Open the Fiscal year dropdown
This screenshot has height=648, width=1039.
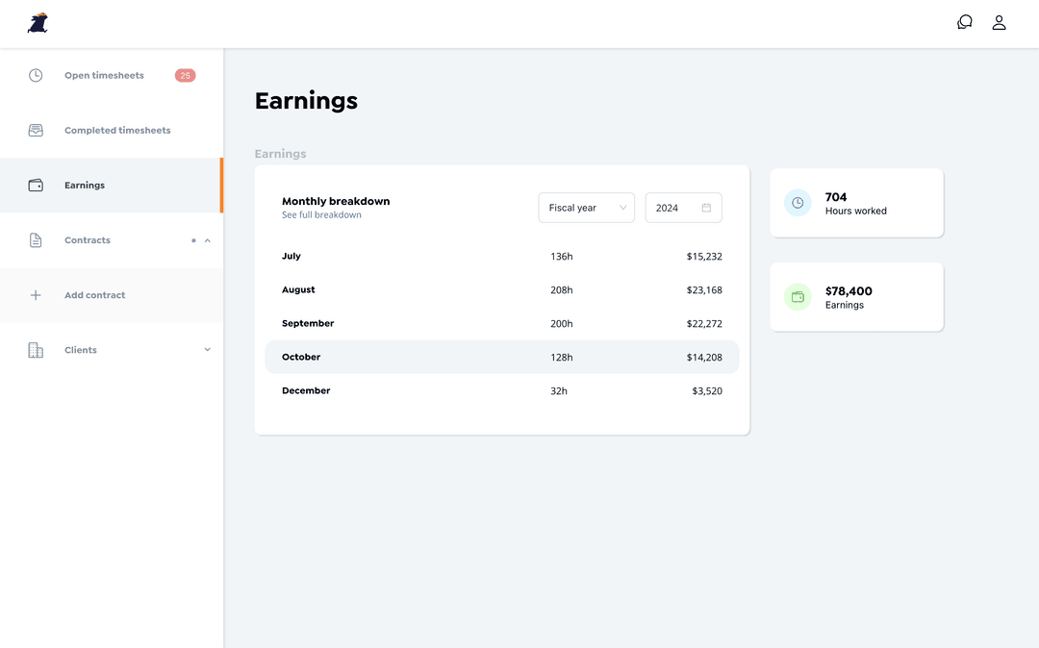pyautogui.click(x=586, y=208)
